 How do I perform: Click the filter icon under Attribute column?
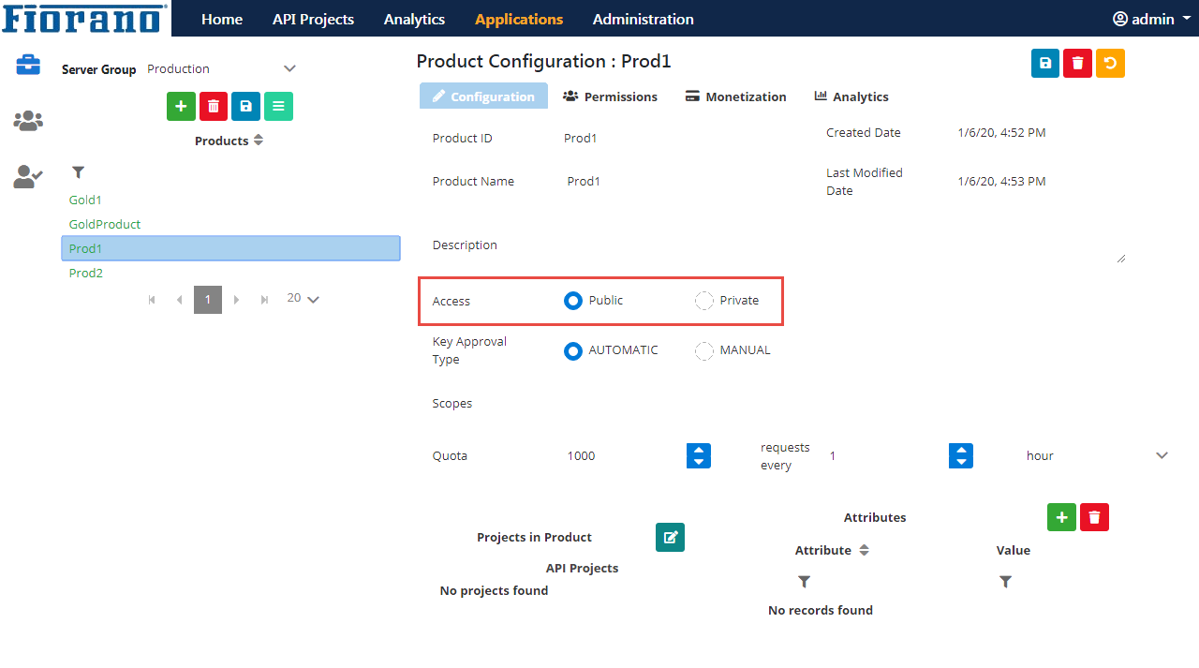pyautogui.click(x=804, y=582)
